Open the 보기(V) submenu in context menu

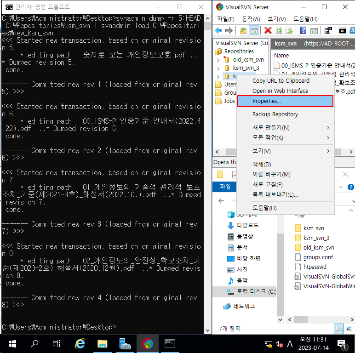pyautogui.click(x=285, y=151)
